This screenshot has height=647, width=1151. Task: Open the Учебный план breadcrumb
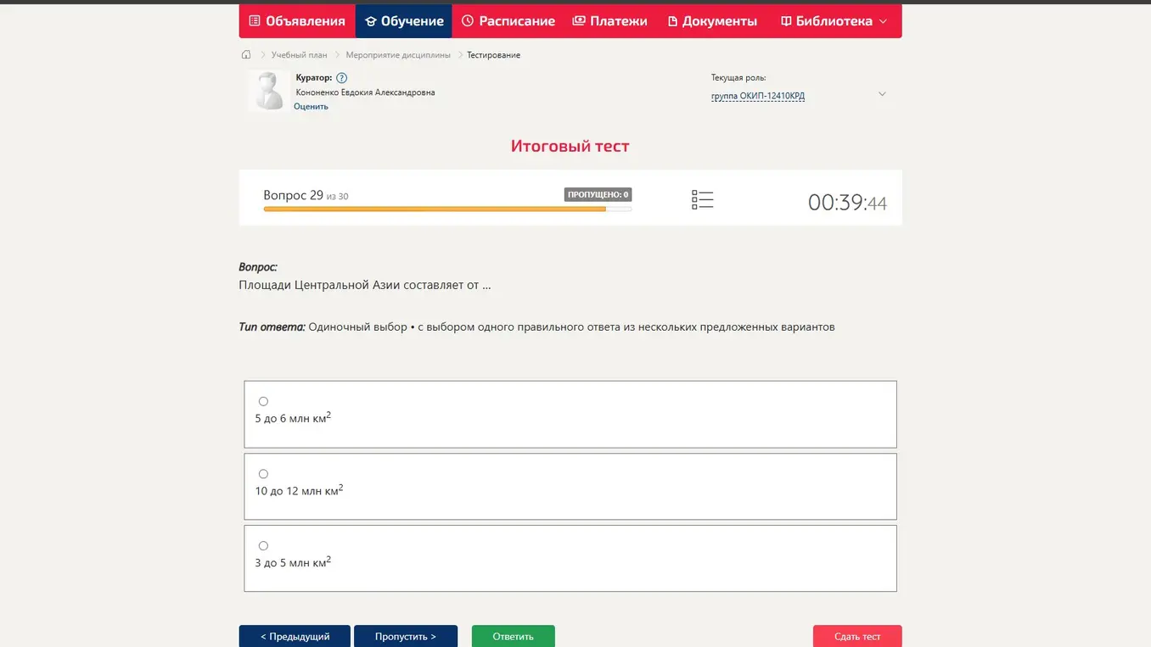(x=299, y=55)
